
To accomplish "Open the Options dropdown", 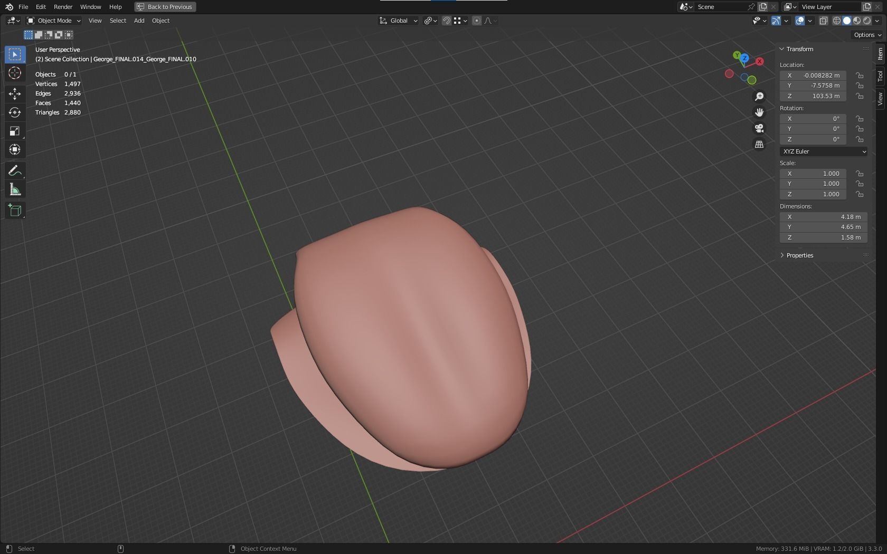I will click(867, 35).
